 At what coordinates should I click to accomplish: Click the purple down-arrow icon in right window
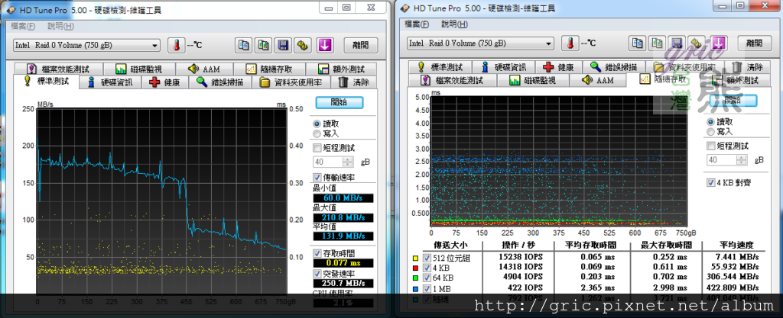click(x=718, y=43)
